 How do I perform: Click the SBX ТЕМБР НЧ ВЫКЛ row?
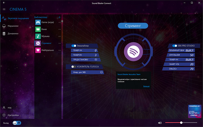click(180, 60)
